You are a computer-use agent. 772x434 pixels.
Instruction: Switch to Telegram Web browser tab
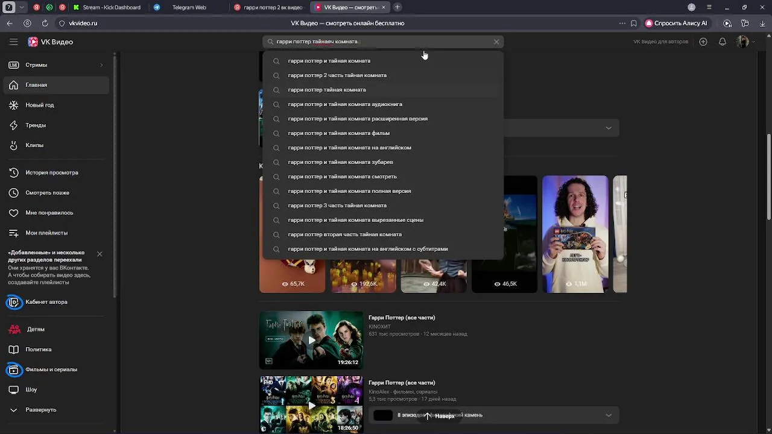tap(188, 7)
